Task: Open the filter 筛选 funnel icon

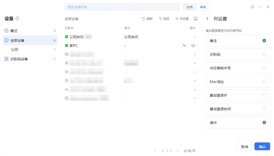Action: [x=160, y=19]
